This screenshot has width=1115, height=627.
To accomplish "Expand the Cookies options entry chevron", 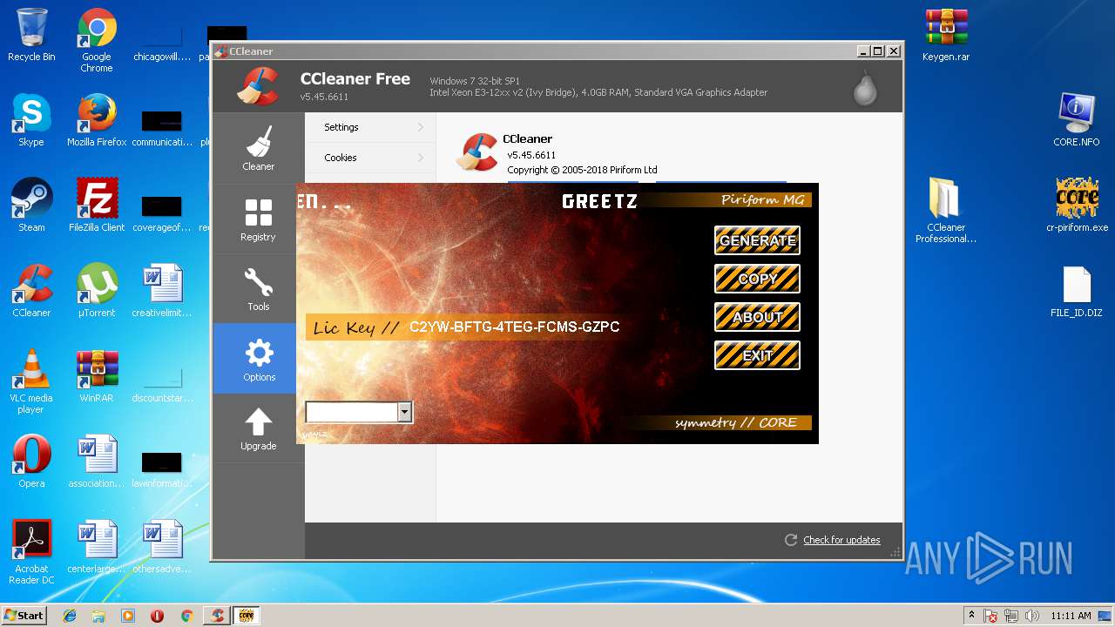I will [421, 158].
